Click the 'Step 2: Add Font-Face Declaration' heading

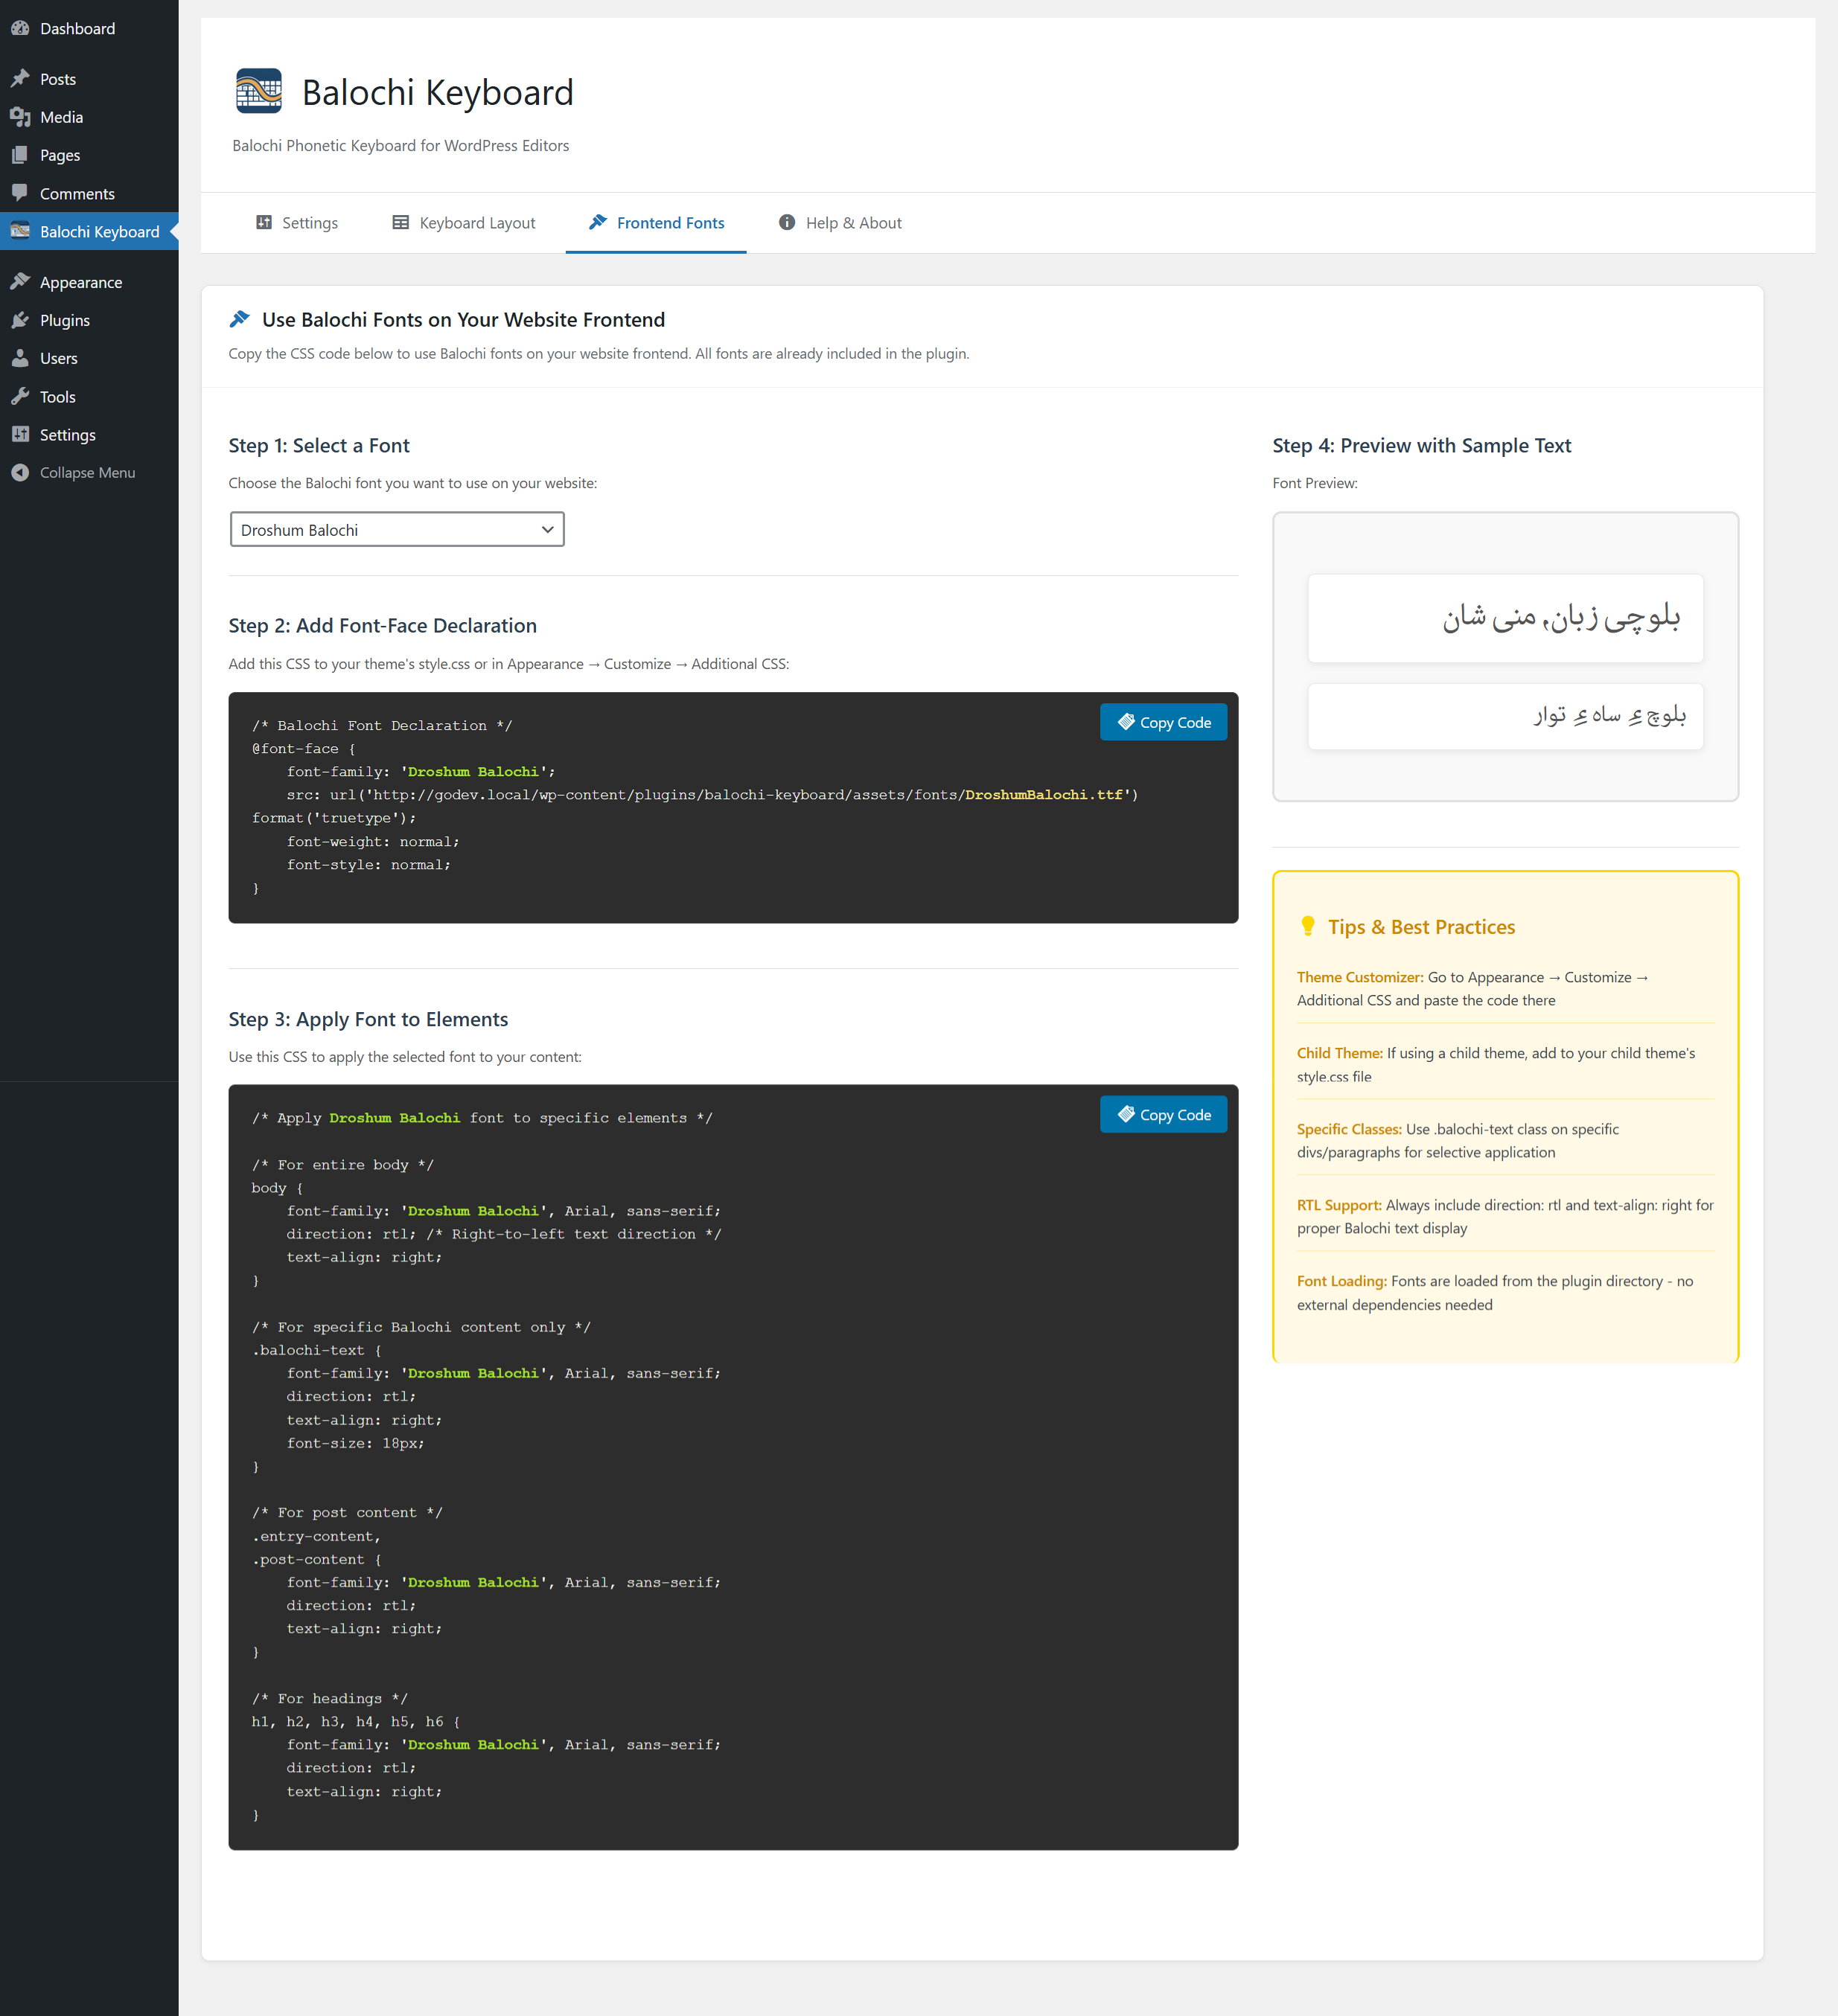(x=382, y=625)
